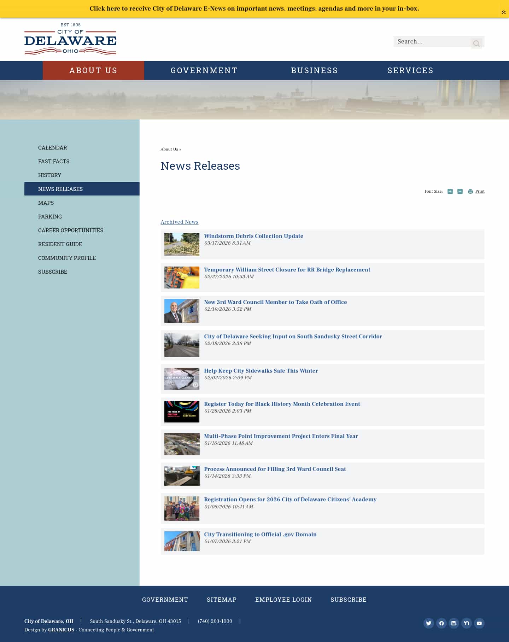The width and height of the screenshot is (509, 642).
Task: Open 2026 Citizens' Academy registration article
Action: pos(290,499)
